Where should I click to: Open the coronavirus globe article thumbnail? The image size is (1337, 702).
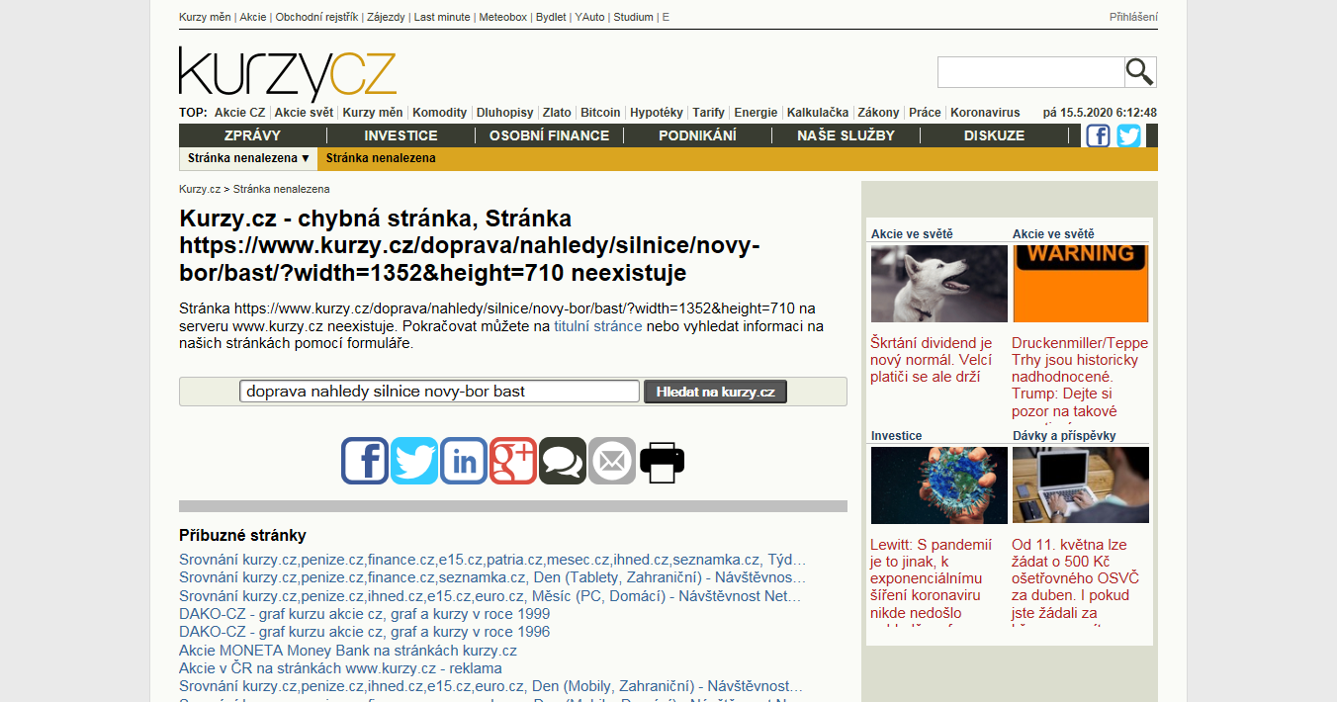point(938,485)
